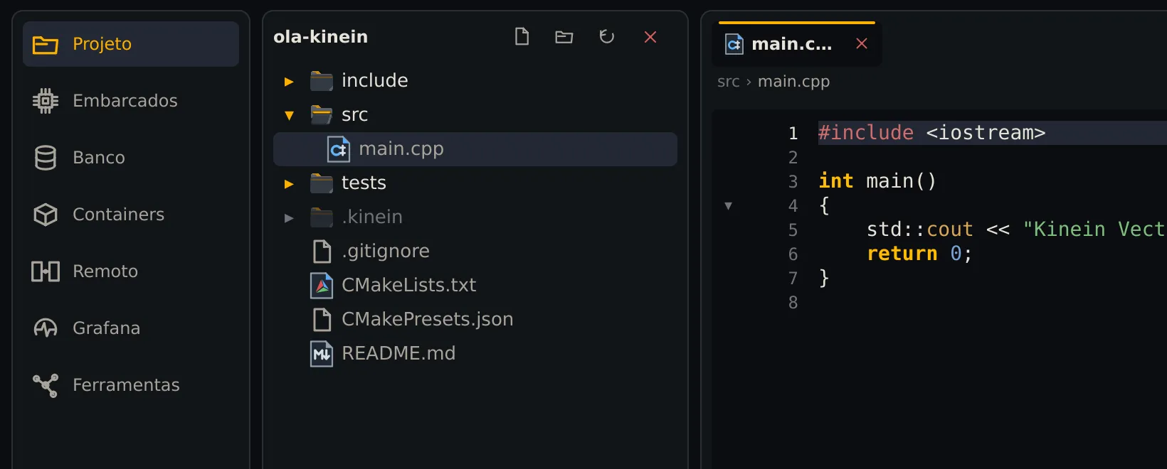Viewport: 1167px width, 469px height.
Task: Select the src folder
Action: click(x=475, y=115)
